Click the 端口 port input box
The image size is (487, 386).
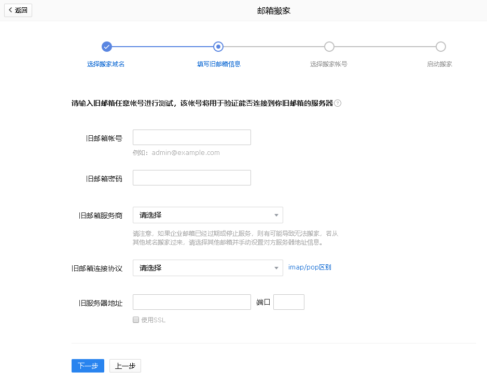point(288,302)
